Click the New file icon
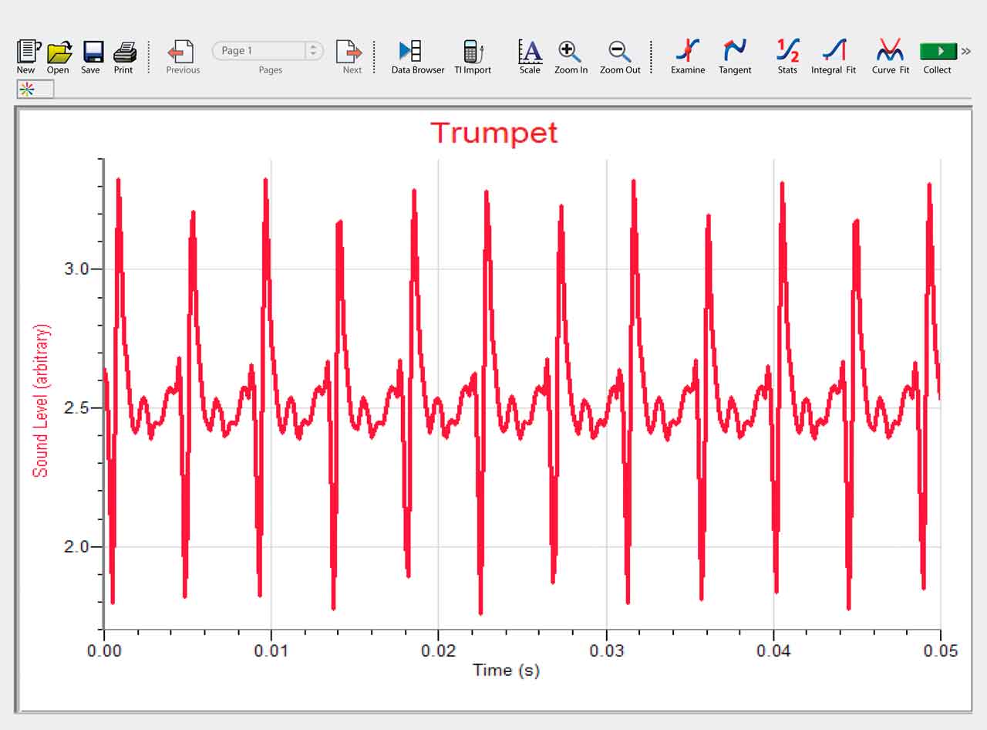987x730 pixels. pos(27,52)
